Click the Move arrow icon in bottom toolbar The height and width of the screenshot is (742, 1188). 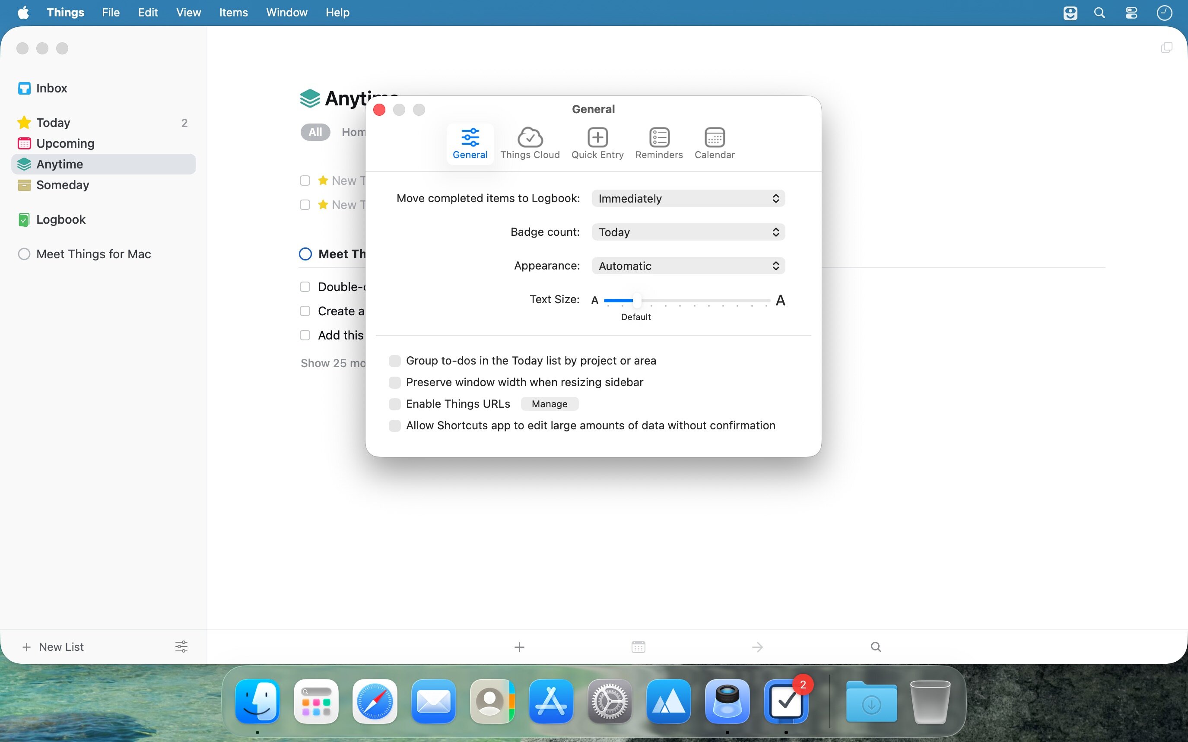(x=757, y=647)
